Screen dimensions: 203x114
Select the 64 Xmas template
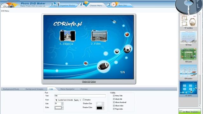click(188, 38)
